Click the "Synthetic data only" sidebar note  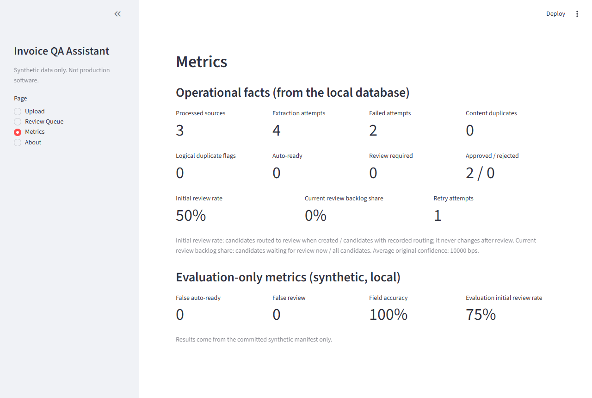62,75
